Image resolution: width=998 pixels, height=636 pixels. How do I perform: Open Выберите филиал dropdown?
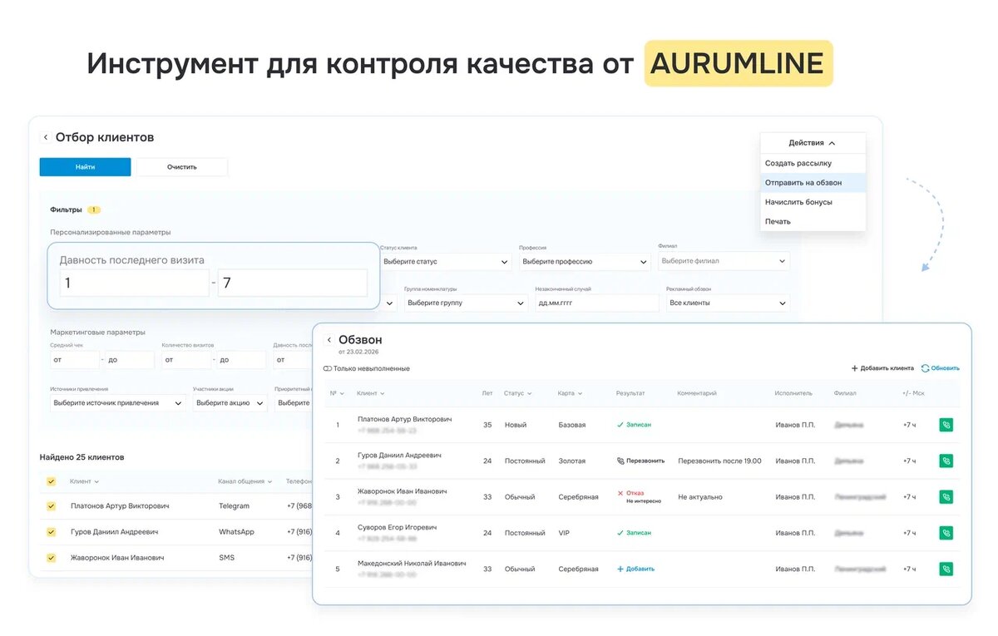tap(723, 262)
